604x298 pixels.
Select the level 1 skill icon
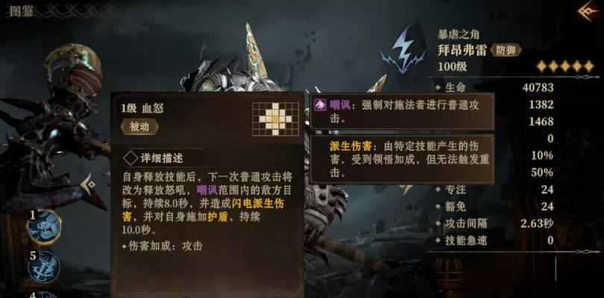[43, 227]
